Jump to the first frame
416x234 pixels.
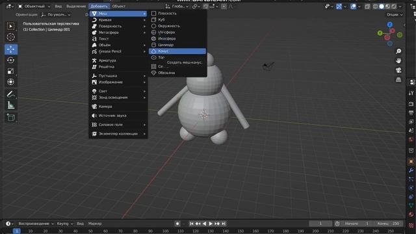pos(191,224)
